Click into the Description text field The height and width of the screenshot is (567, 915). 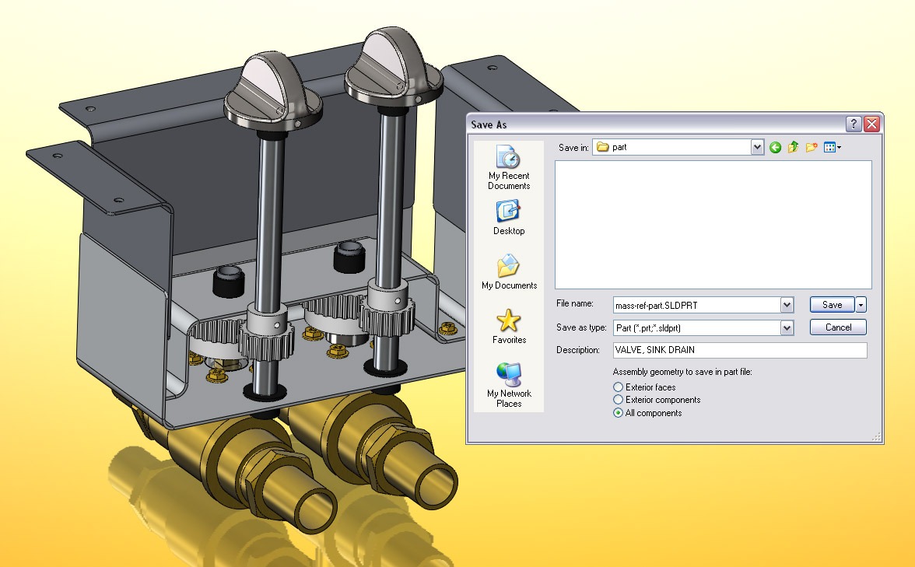click(739, 351)
